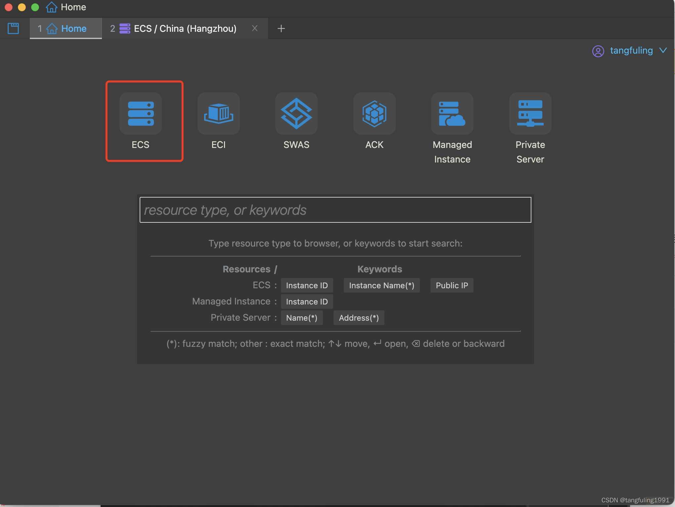
Task: Click the tangfuling username
Action: point(631,51)
